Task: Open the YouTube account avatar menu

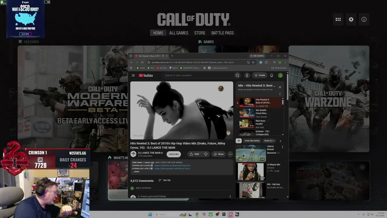Action: tap(280, 75)
